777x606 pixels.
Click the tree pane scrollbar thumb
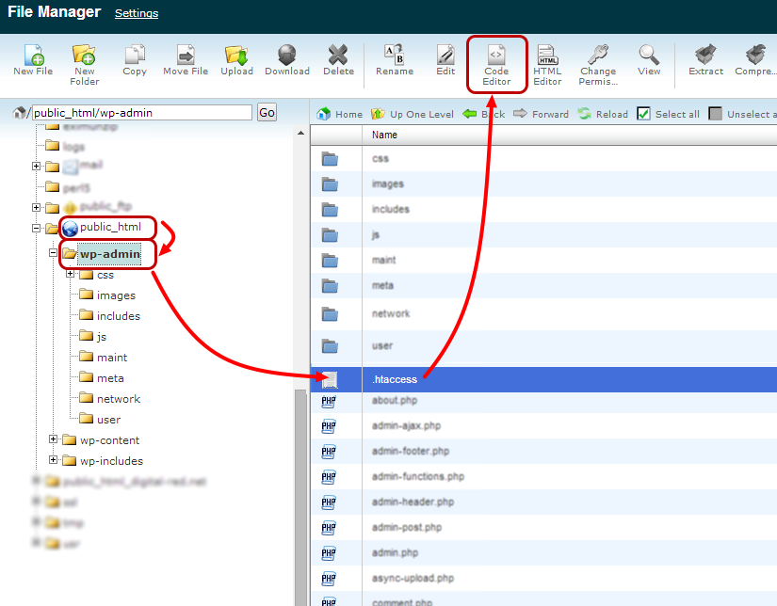[x=300, y=497]
